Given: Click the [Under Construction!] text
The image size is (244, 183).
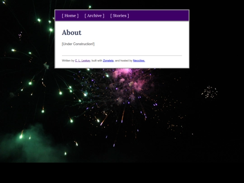Looking at the screenshot, I should pyautogui.click(x=78, y=44).
